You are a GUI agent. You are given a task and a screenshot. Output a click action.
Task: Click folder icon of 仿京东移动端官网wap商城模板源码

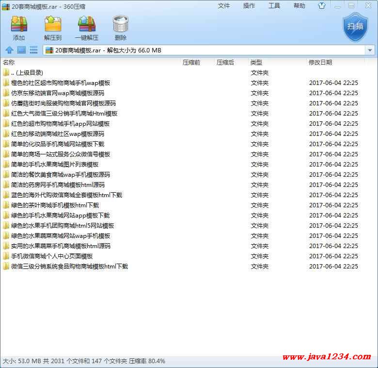pyautogui.click(x=6, y=93)
